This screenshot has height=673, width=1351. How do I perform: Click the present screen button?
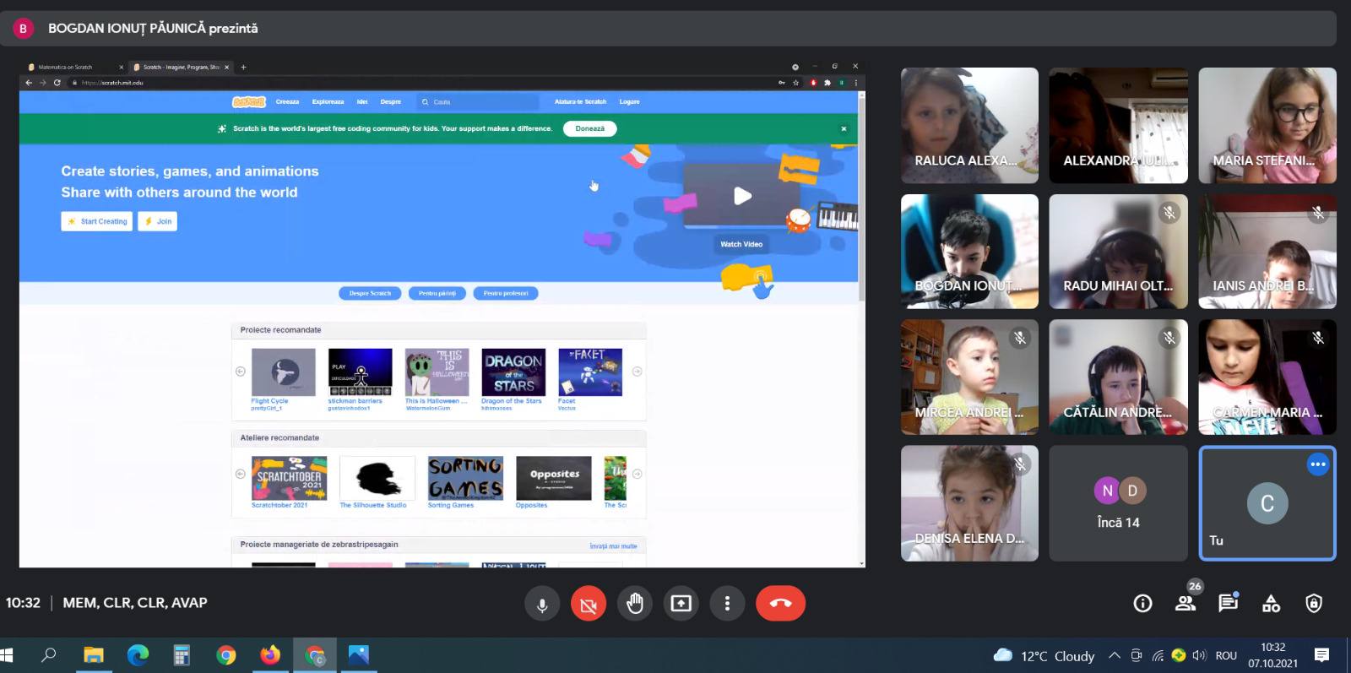click(681, 604)
